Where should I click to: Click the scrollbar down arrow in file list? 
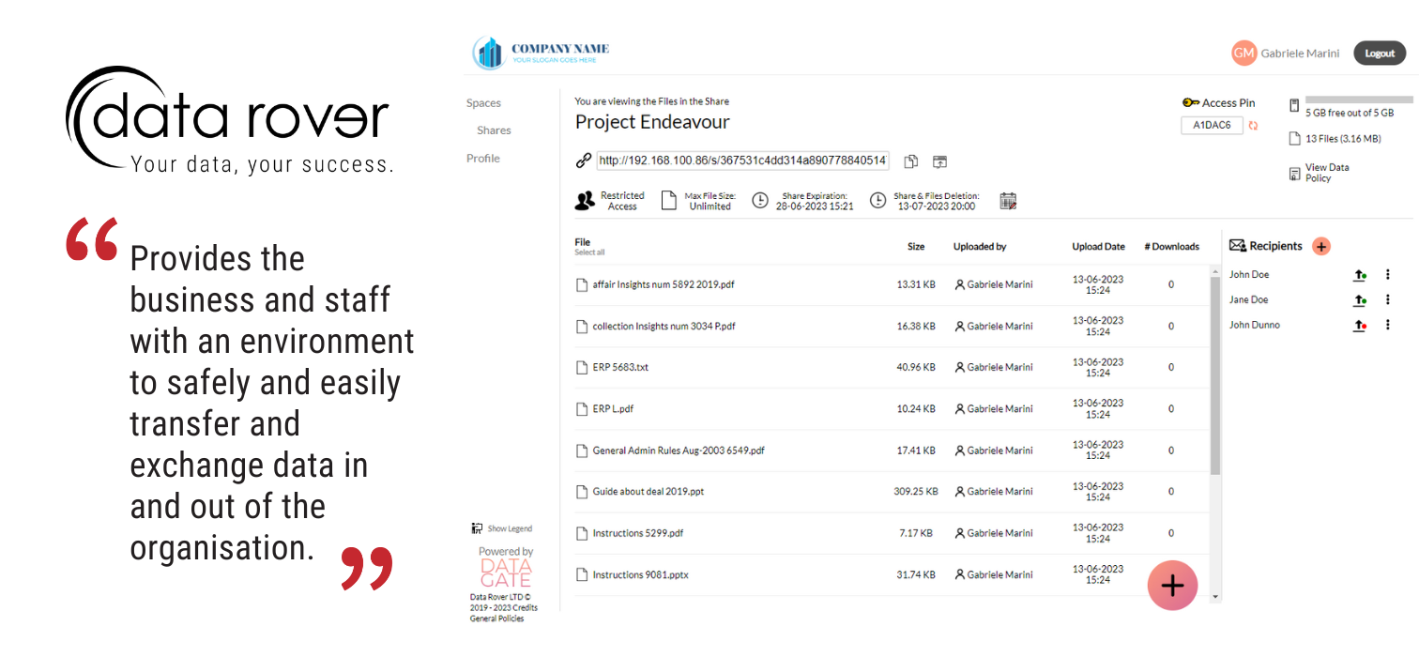click(x=1215, y=596)
